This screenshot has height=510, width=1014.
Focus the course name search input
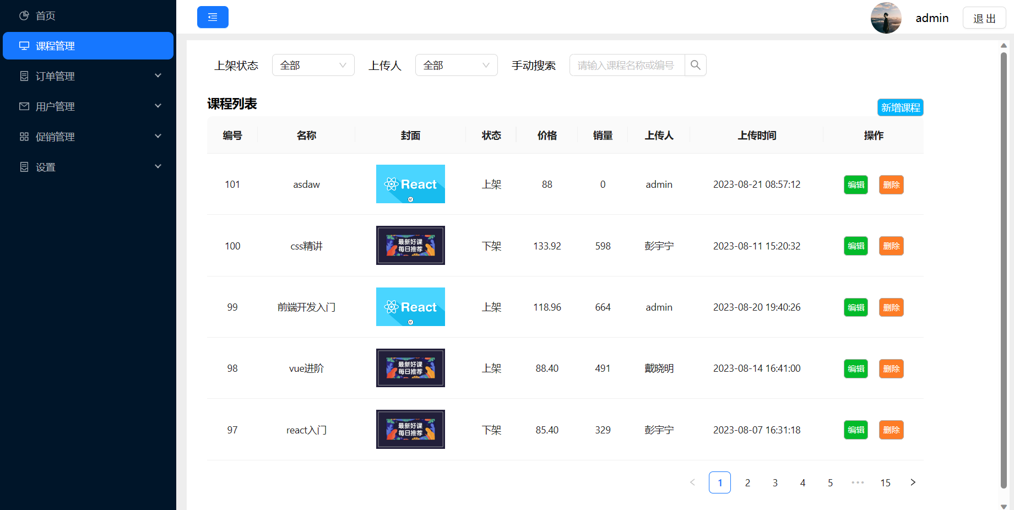point(627,65)
